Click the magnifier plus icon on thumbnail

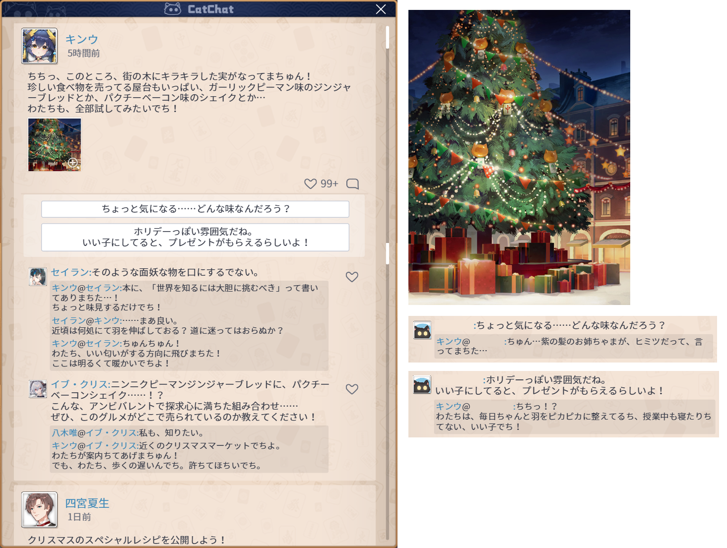pyautogui.click(x=73, y=163)
